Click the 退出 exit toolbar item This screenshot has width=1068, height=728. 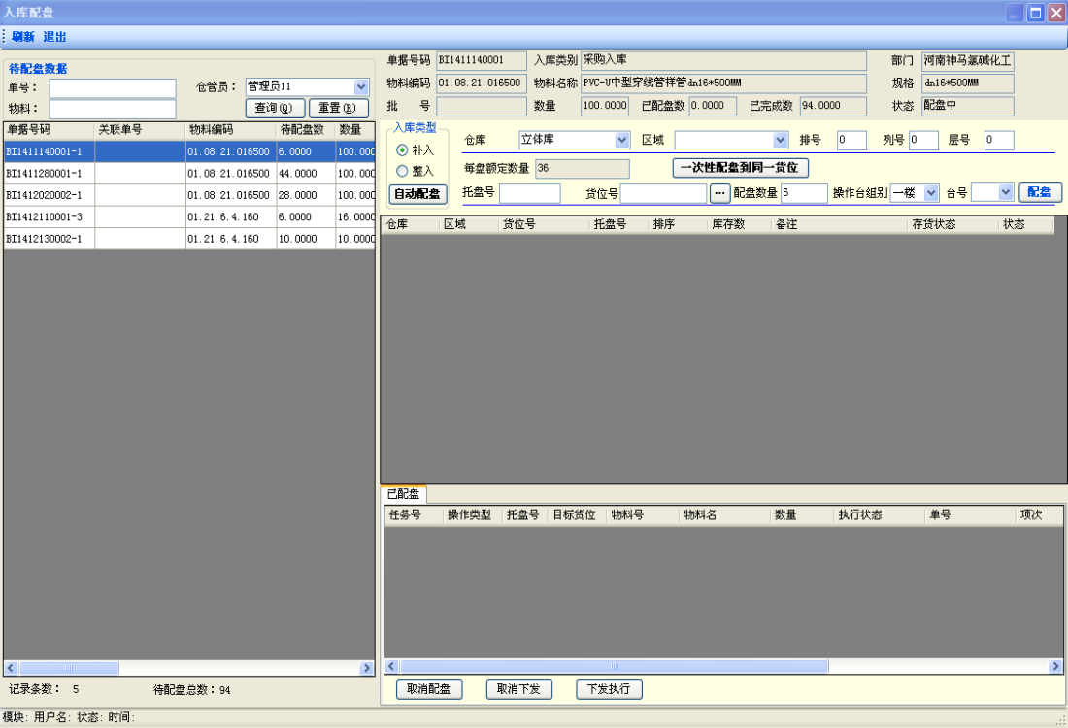tap(55, 37)
